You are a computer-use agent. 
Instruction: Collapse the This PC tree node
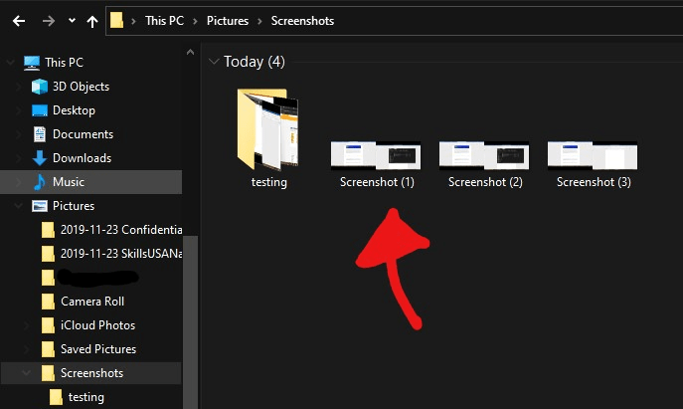tap(11, 63)
